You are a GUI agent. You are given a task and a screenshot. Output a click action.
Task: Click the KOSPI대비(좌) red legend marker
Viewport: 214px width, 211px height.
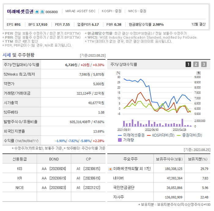click(149, 135)
